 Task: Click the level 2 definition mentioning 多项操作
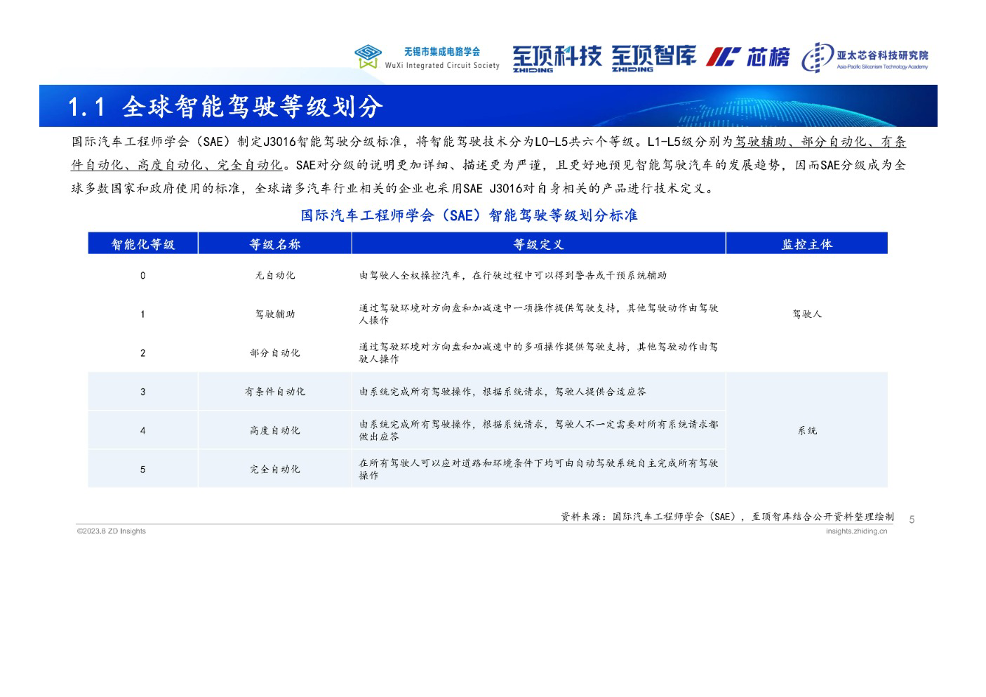click(x=538, y=352)
